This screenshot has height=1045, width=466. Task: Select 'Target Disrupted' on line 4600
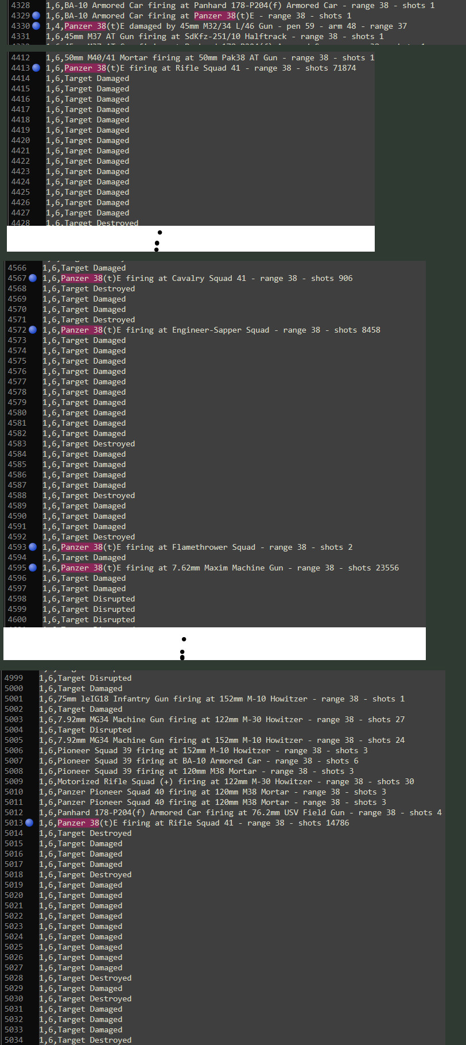pos(98,619)
